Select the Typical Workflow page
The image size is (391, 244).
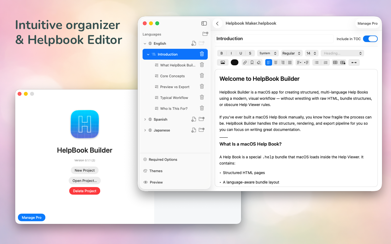(x=174, y=98)
